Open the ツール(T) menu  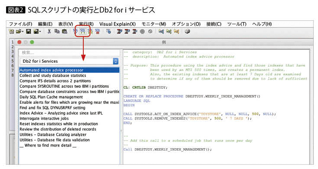click(x=237, y=24)
